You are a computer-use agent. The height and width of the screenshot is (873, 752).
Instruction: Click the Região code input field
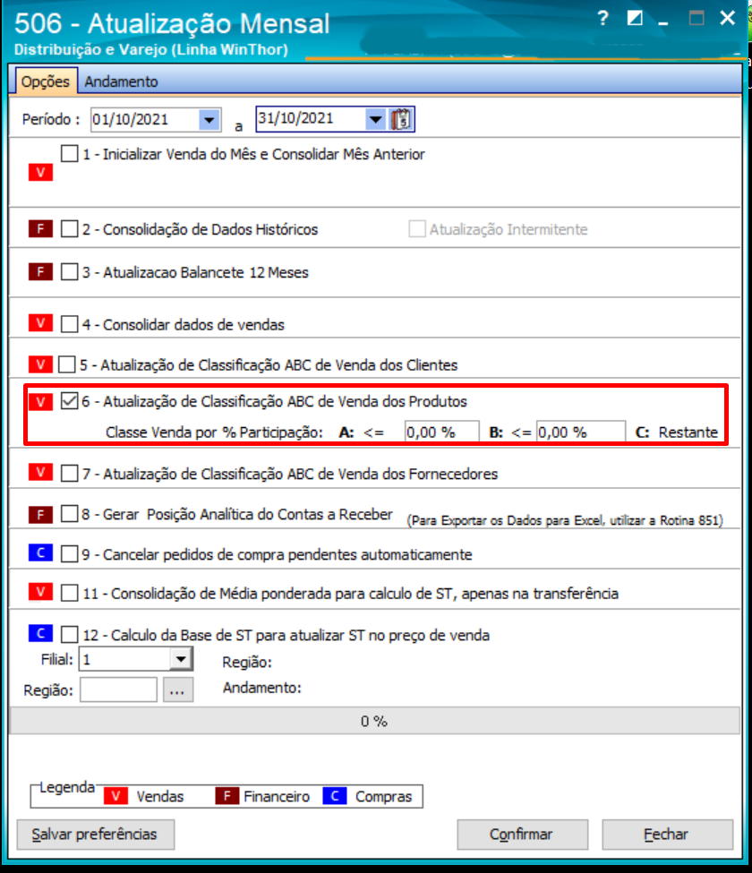(118, 689)
